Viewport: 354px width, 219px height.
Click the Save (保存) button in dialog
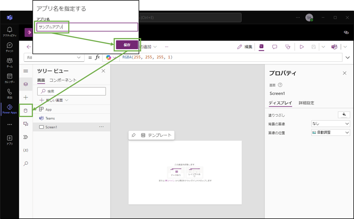tap(127, 45)
